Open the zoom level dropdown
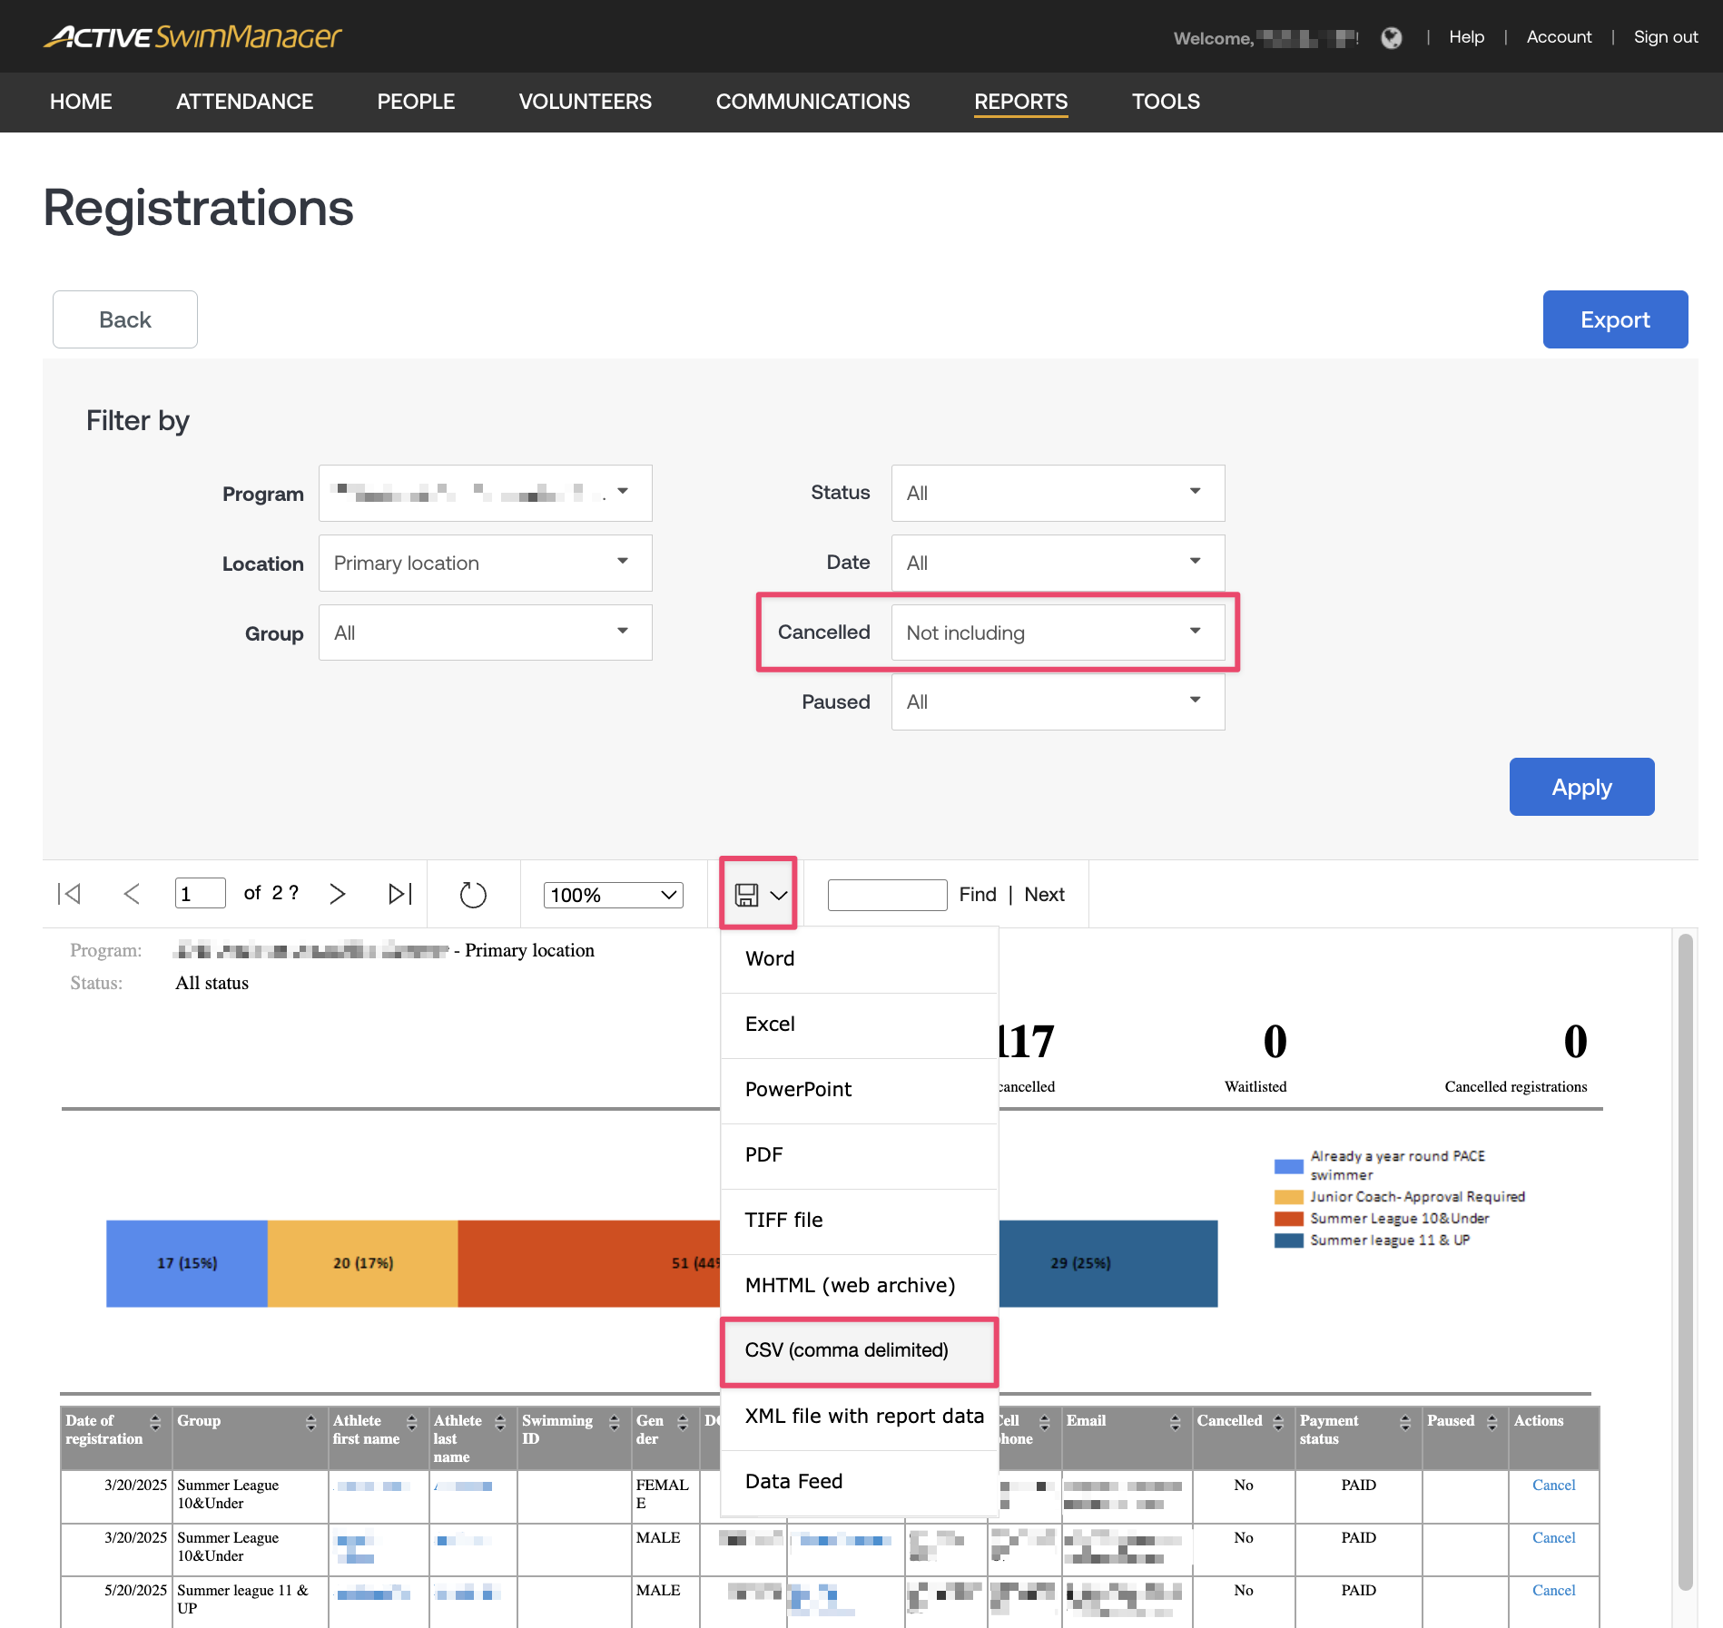Screen dimensions: 1723x1628 [x=613, y=895]
